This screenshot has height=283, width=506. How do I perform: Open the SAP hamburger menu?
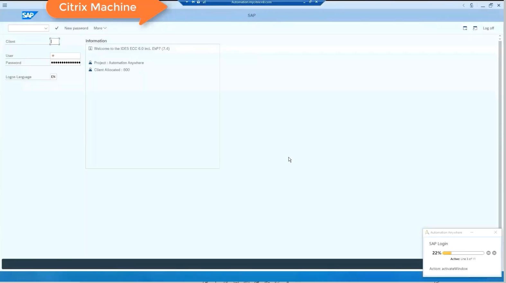coord(5,5)
